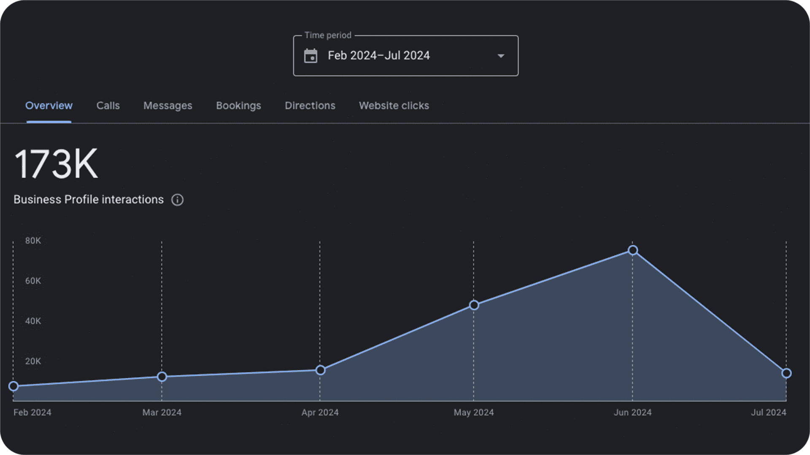Open the Feb 2024–Jul 2024 date range selector

[x=405, y=56]
